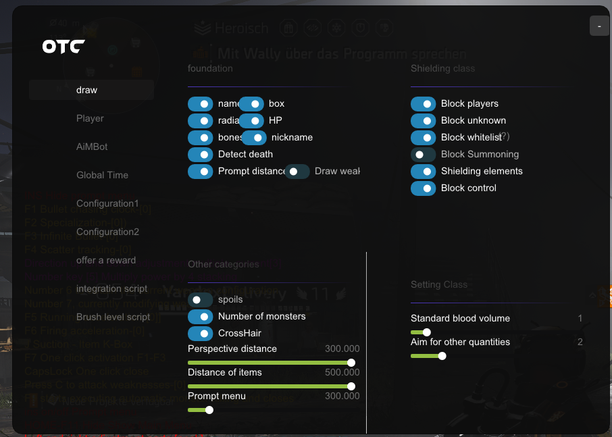Enable Block Summoning toggle
The height and width of the screenshot is (437, 612).
click(x=423, y=155)
